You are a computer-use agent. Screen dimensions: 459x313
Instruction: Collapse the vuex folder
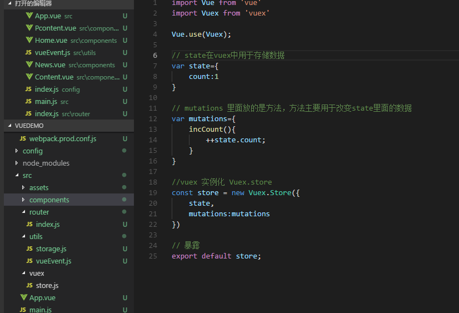coord(23,273)
